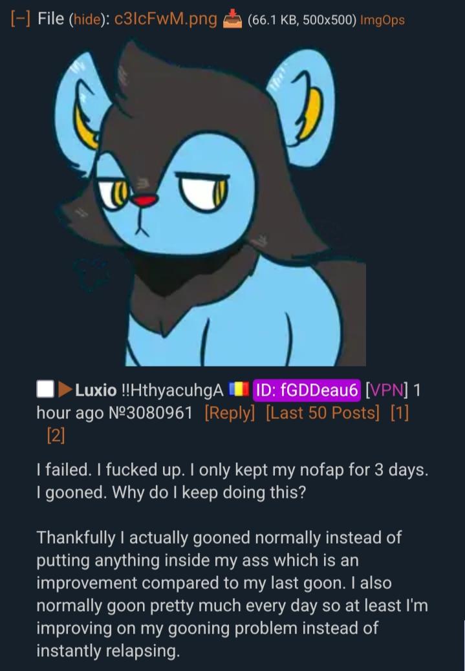Go to reply backlink [1]

(400, 413)
